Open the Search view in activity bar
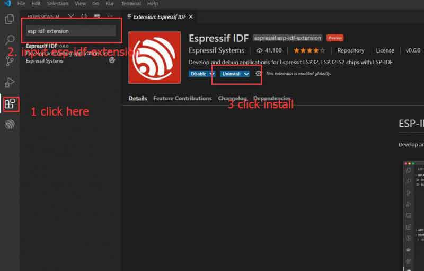 [10, 40]
